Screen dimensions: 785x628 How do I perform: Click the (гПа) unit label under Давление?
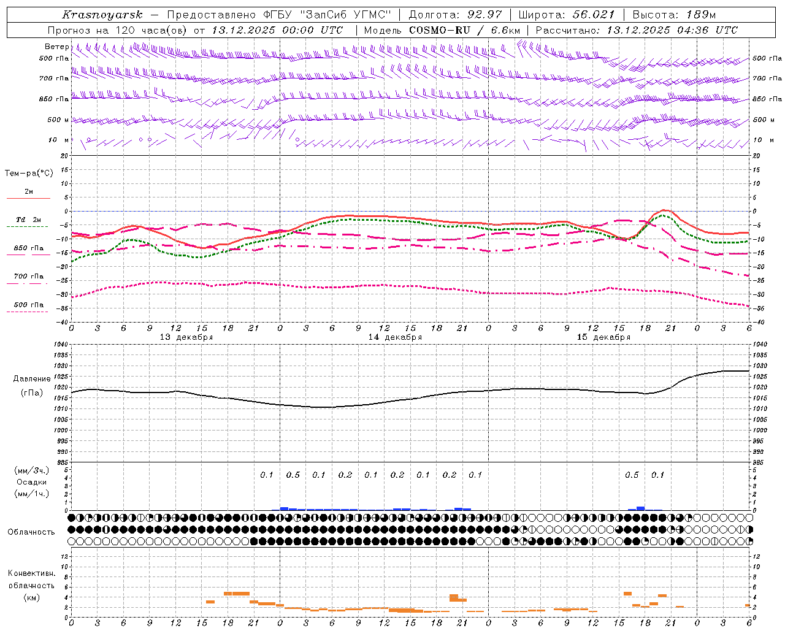click(x=32, y=392)
